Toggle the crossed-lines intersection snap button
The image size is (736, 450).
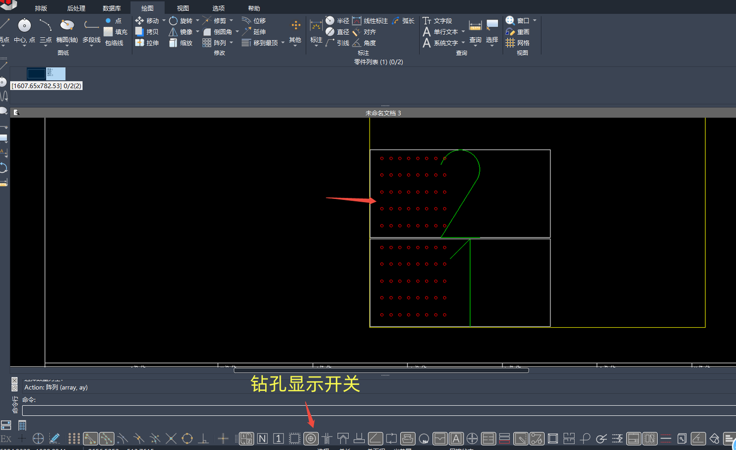171,438
